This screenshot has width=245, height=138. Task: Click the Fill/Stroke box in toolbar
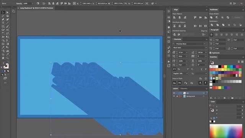pos(6,66)
